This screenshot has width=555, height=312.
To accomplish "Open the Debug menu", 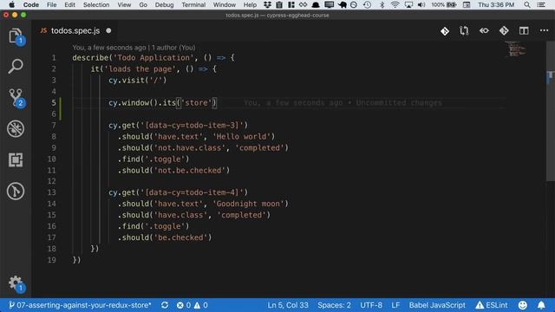I will (x=164, y=5).
